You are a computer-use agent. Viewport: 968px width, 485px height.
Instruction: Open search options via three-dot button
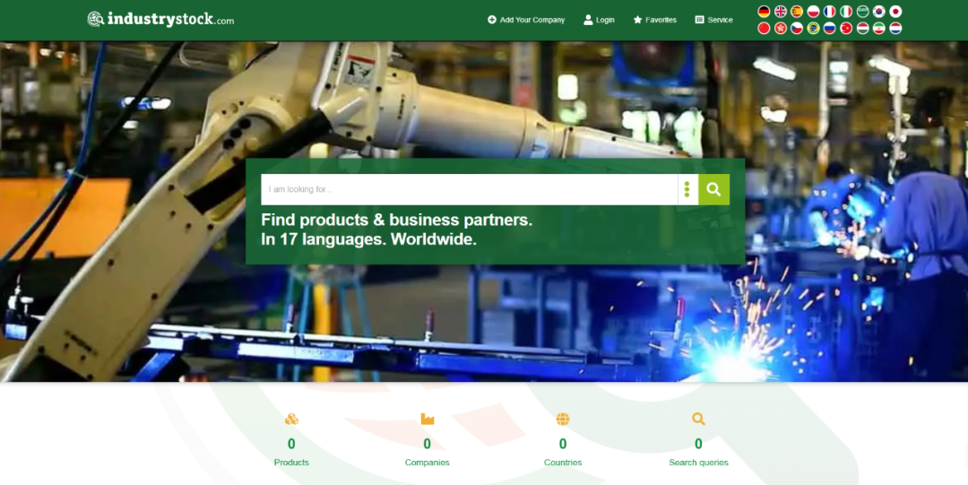coord(687,189)
